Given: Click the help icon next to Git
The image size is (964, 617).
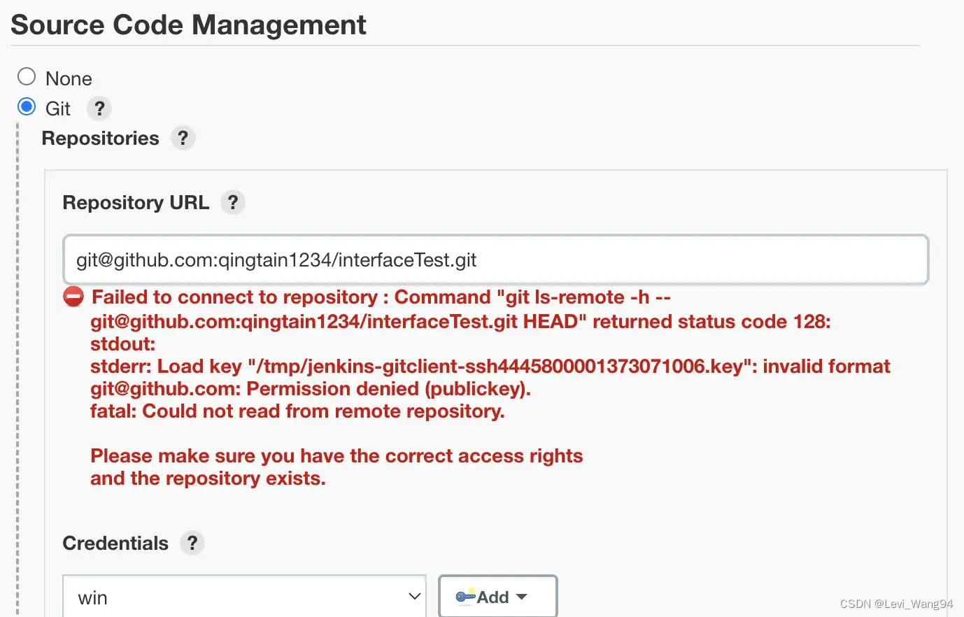Looking at the screenshot, I should coord(99,108).
